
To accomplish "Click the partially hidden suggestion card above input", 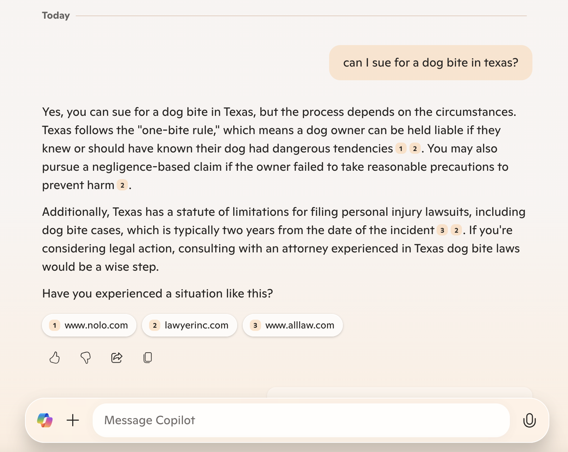I will [400, 393].
